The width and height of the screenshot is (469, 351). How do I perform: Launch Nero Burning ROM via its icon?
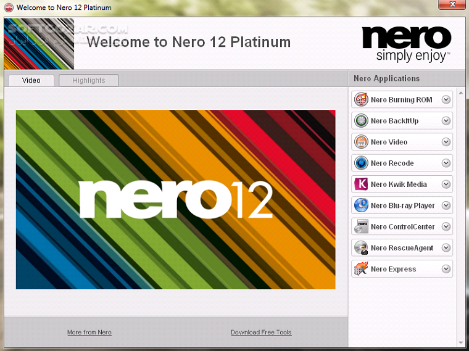[361, 99]
